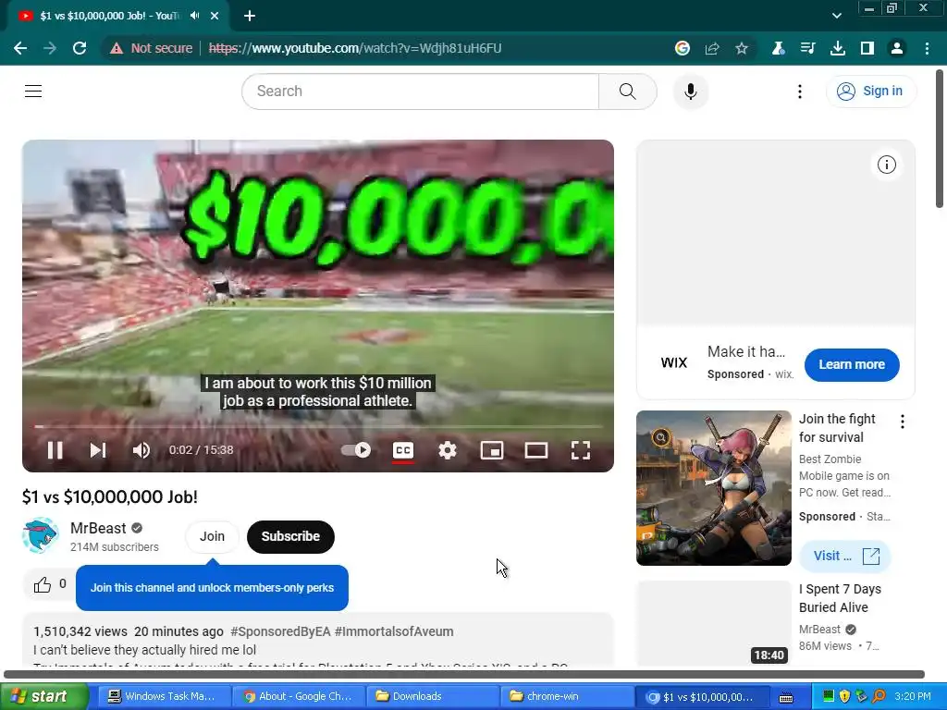The height and width of the screenshot is (710, 947).
Task: Open YouTube settings three-dot menu
Action: (x=800, y=92)
